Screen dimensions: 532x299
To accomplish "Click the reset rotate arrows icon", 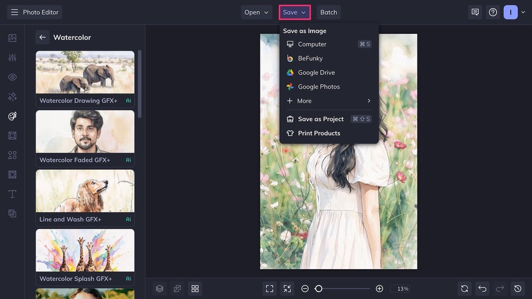I will click(464, 288).
